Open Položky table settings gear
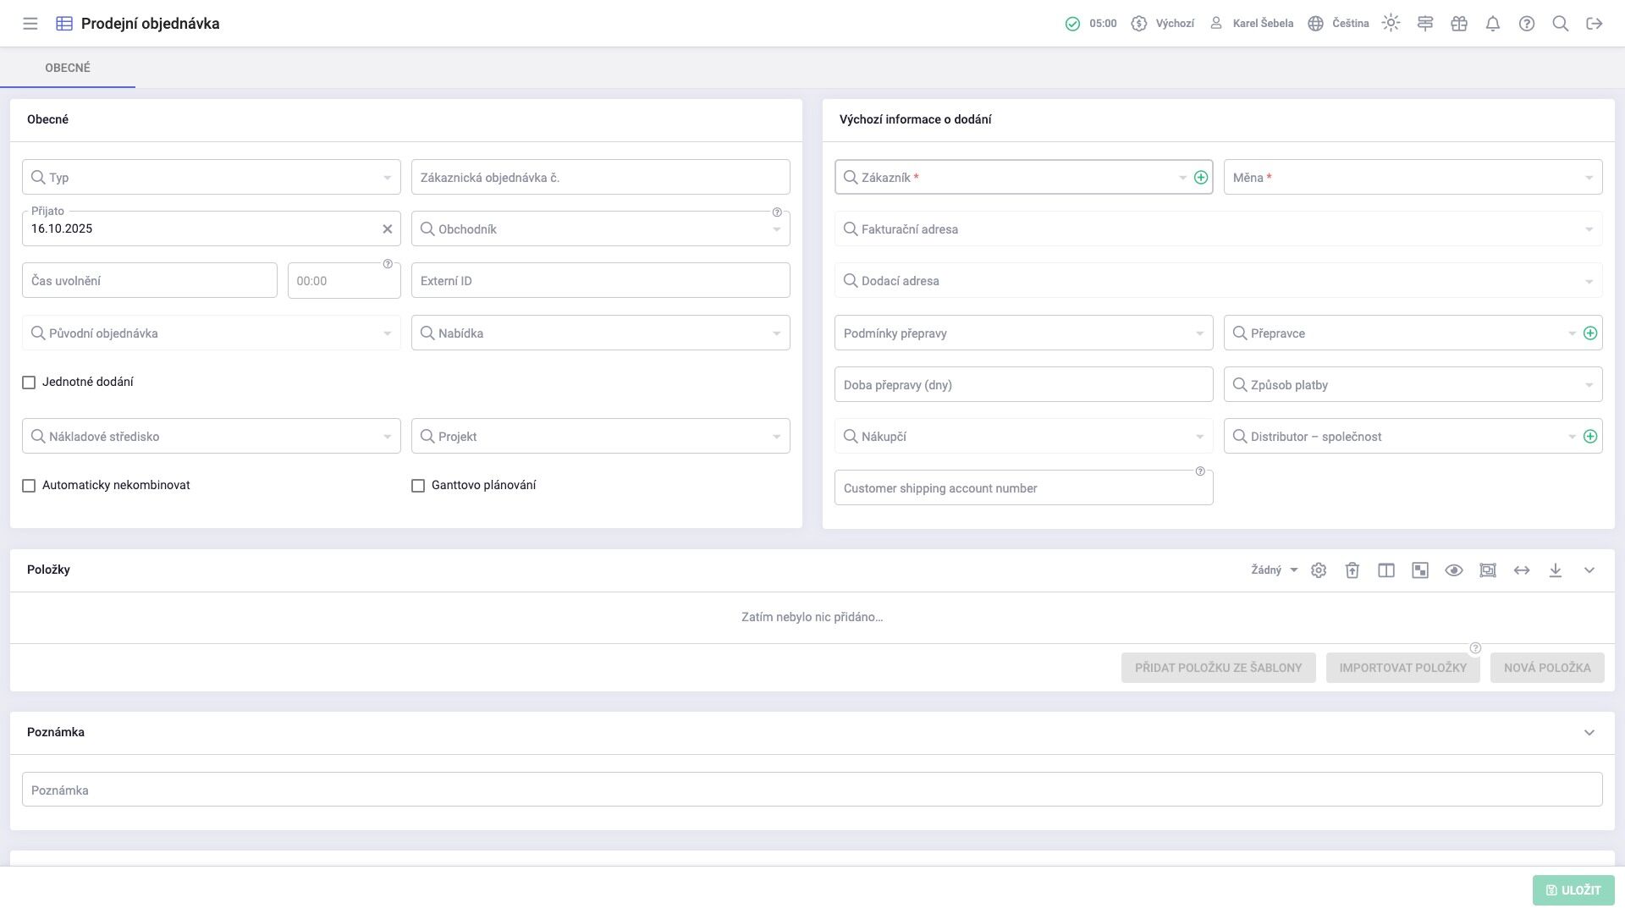Image resolution: width=1625 pixels, height=914 pixels. coord(1319,570)
